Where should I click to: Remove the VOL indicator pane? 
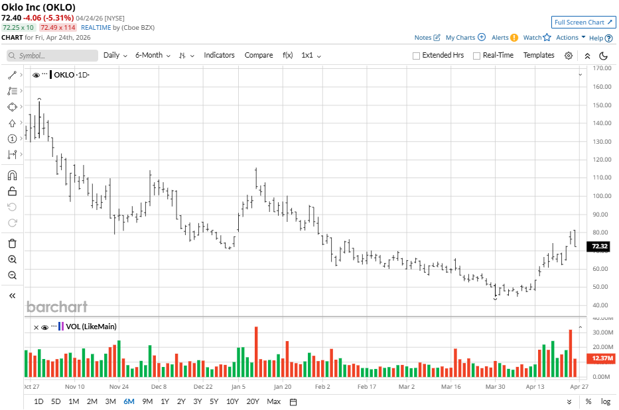tap(36, 327)
